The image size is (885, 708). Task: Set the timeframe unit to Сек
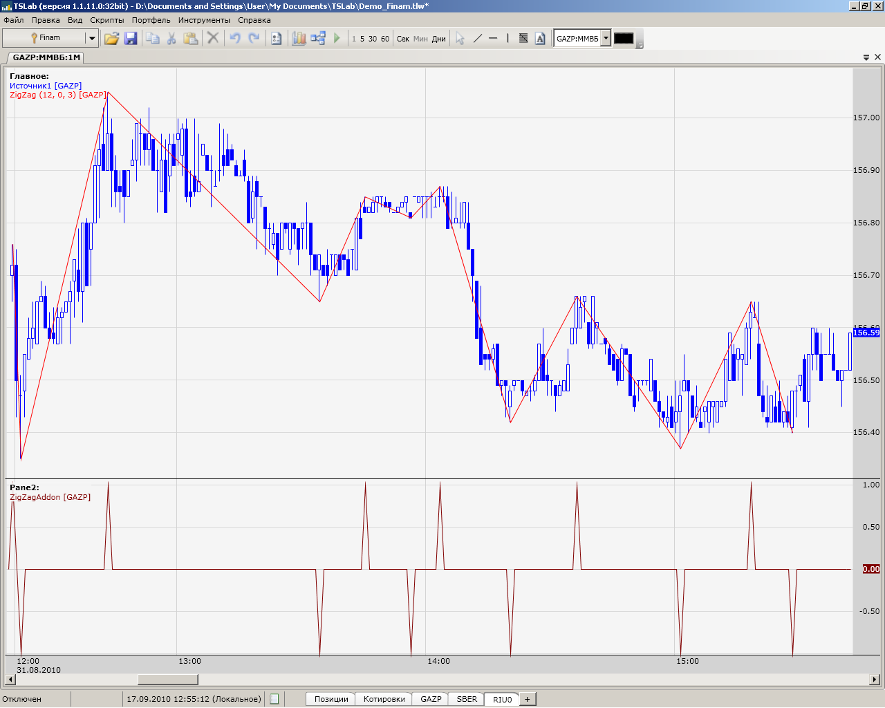[403, 39]
